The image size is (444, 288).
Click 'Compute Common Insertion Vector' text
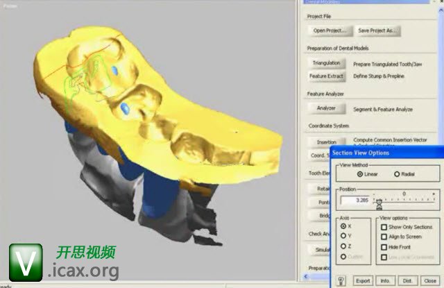(x=390, y=140)
